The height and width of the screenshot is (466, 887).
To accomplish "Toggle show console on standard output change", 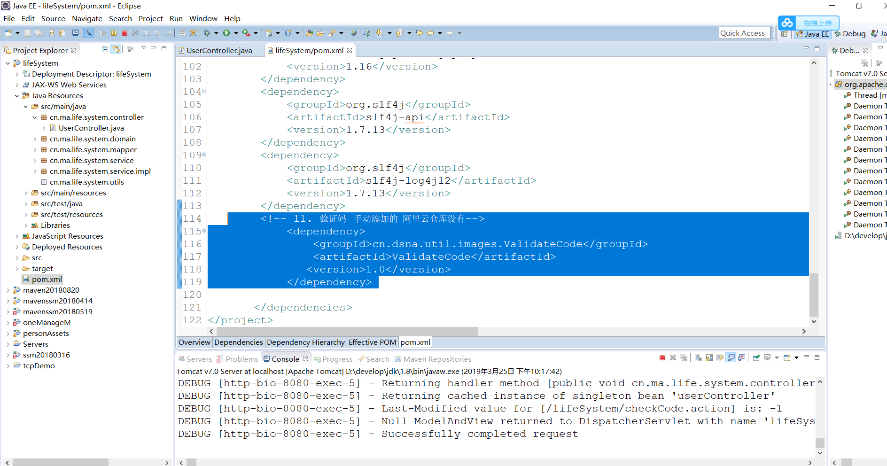I will pyautogui.click(x=731, y=358).
